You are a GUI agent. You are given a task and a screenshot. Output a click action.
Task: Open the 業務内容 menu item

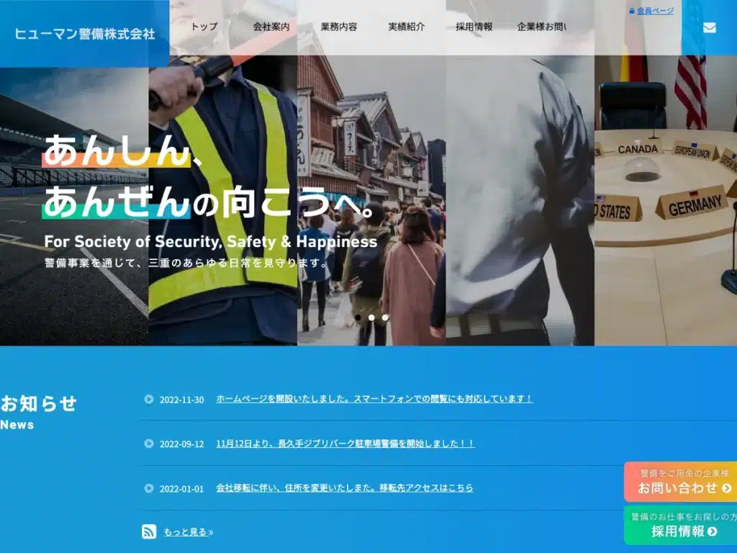click(339, 27)
